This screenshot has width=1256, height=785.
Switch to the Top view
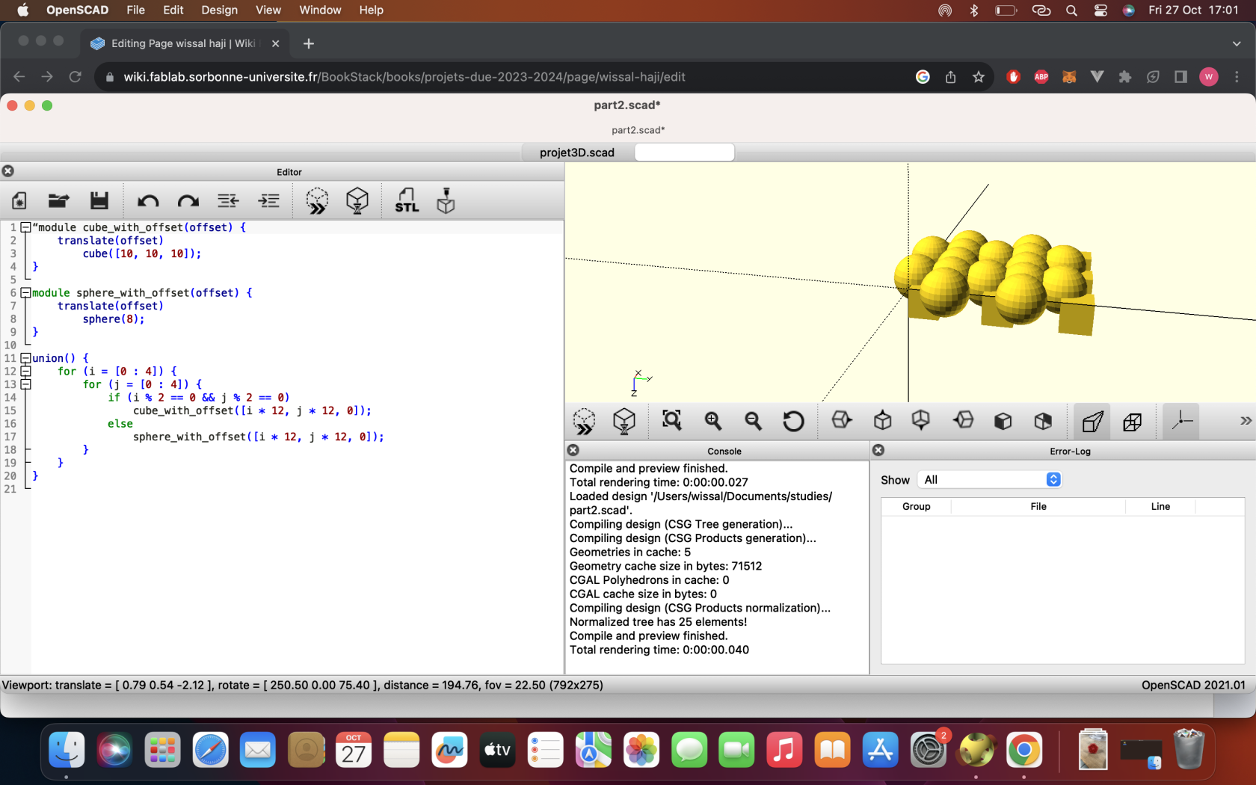(x=883, y=420)
